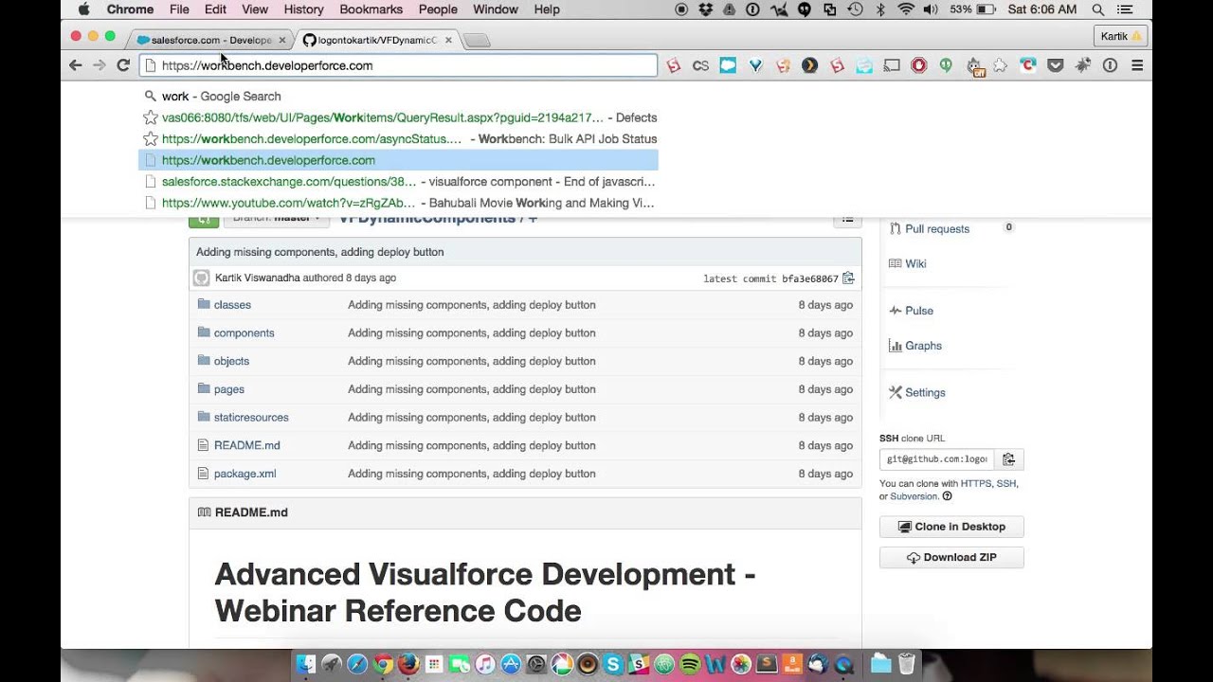Viewport: 1213px width, 682px height.
Task: Reload the page with the refresh icon
Action: [123, 65]
